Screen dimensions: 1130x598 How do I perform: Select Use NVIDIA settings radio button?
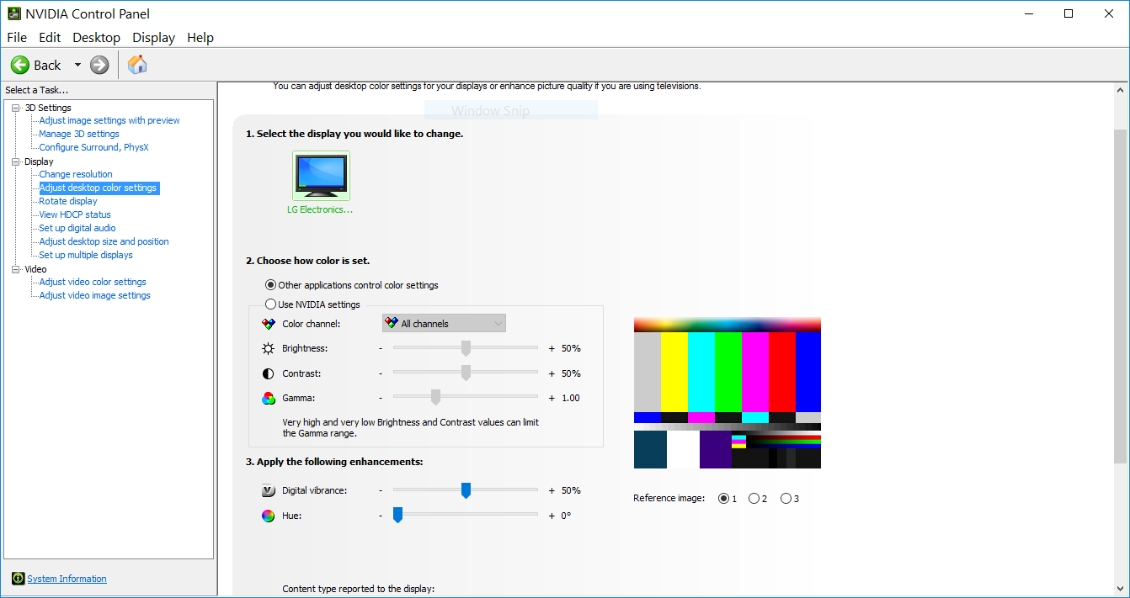pos(271,304)
